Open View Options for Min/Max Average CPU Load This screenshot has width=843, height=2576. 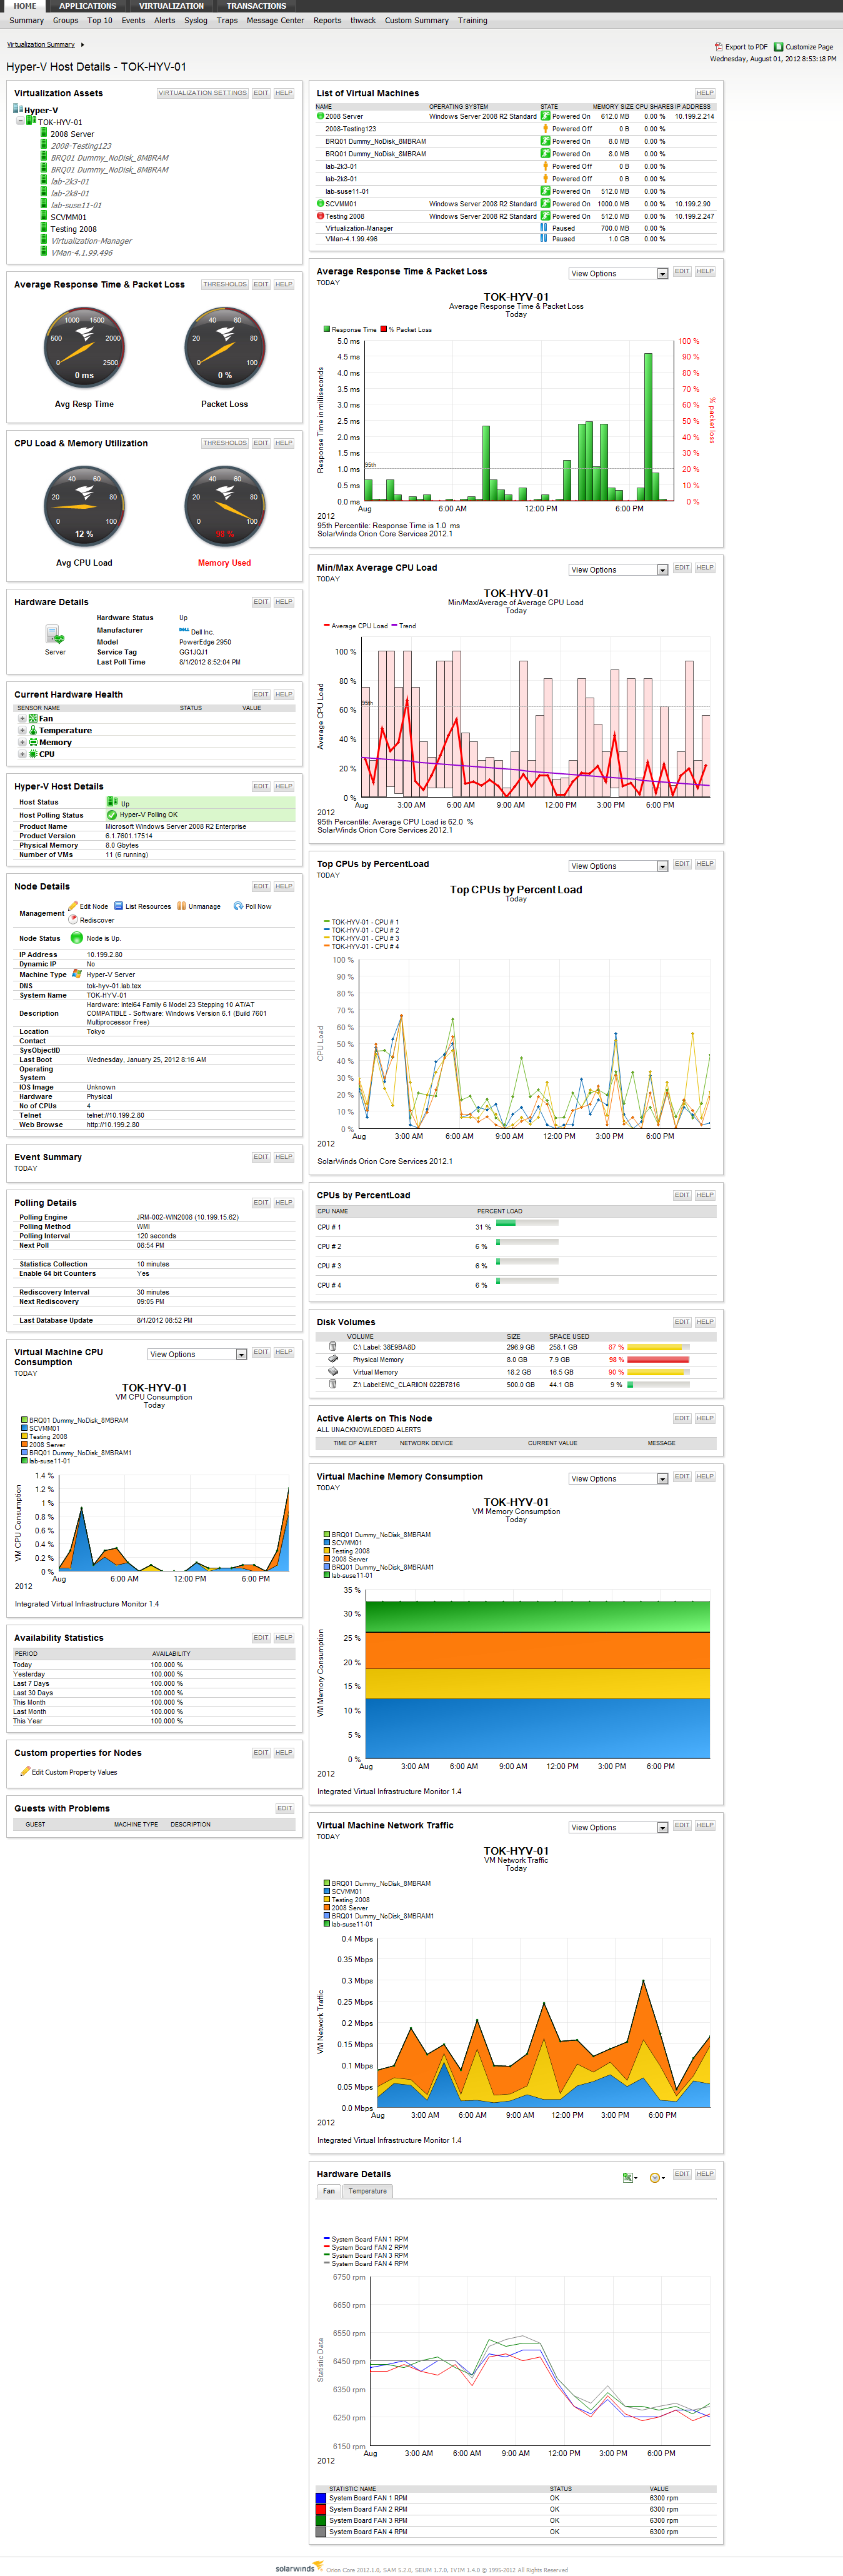[x=617, y=569]
